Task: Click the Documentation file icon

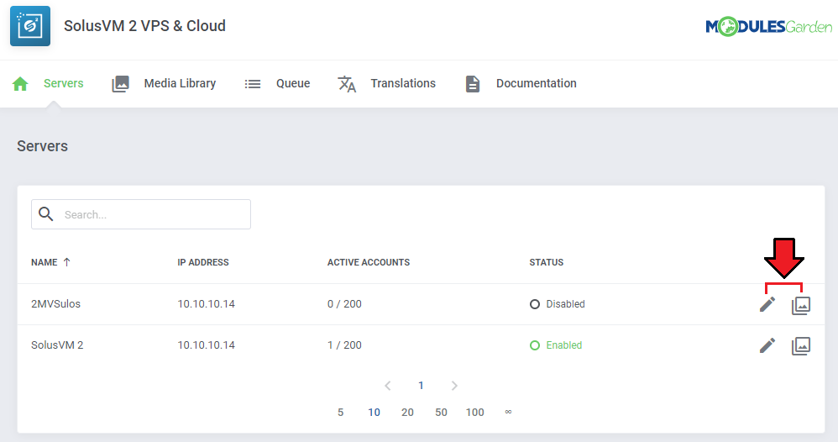Action: click(x=473, y=84)
